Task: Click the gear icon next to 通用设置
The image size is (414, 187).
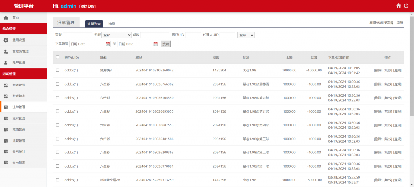Action: pyautogui.click(x=6, y=40)
